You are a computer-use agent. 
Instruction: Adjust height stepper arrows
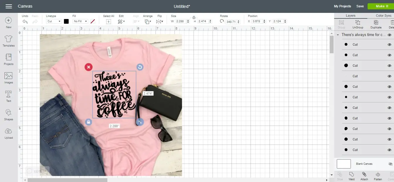coord(210,21)
